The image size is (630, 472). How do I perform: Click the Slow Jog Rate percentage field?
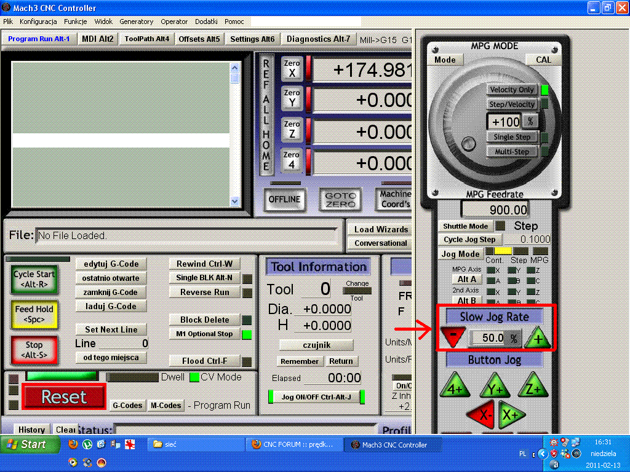pos(487,338)
